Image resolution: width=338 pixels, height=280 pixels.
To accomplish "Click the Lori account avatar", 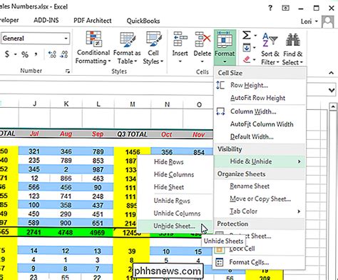I will [328, 22].
